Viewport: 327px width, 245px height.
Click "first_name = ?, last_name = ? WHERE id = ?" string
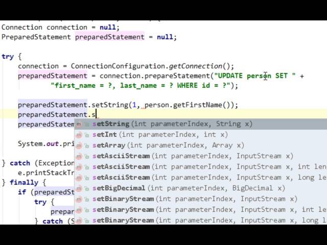pos(141,85)
